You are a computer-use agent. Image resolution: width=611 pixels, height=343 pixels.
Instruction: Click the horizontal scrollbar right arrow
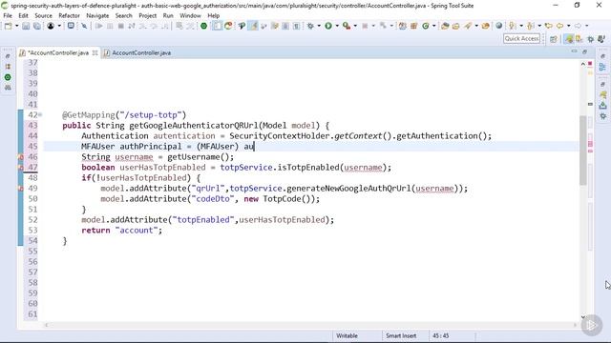[x=575, y=325]
